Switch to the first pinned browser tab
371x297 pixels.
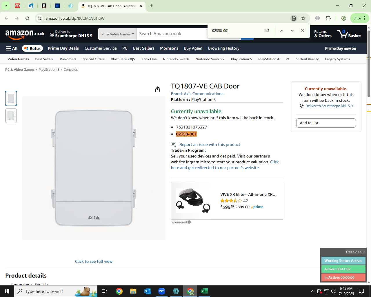(17, 6)
